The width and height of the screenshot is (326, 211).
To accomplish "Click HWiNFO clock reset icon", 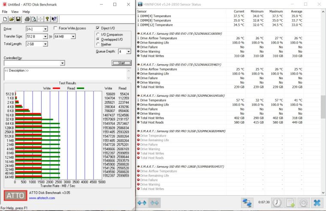I will click(x=277, y=203).
